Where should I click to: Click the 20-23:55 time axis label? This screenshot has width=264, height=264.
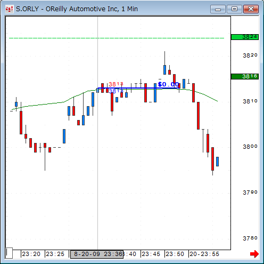pos(204,254)
